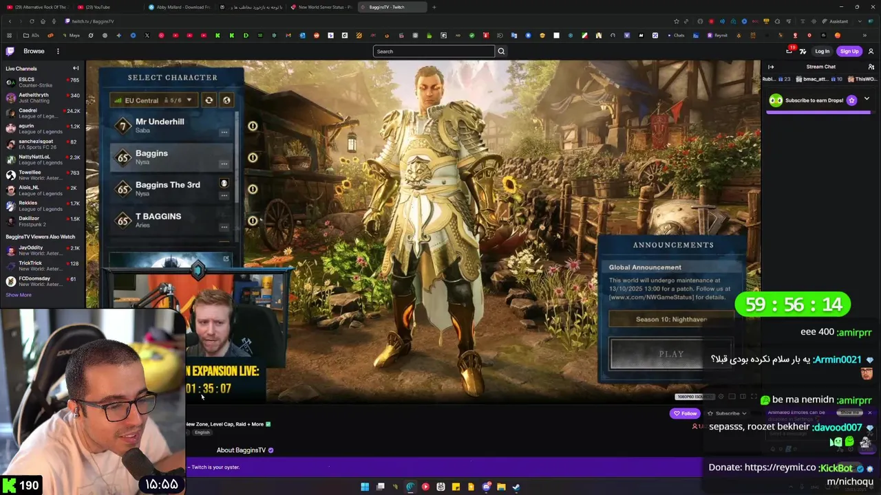The height and width of the screenshot is (495, 881).
Task: Open Caedrel live channel
Action: 42,113
